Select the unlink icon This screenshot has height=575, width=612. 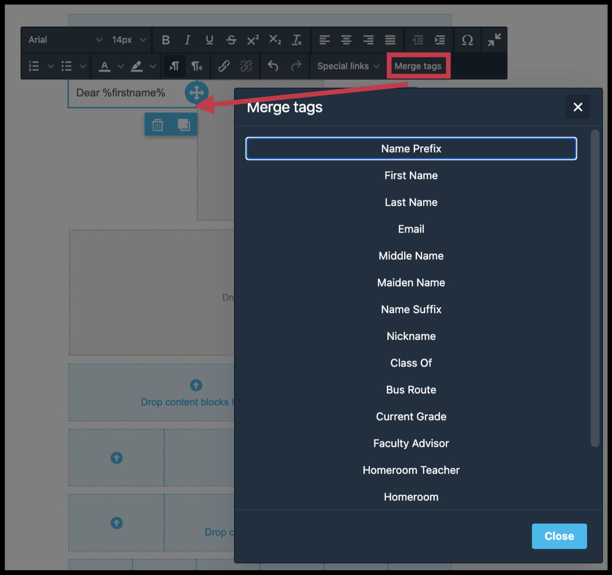point(246,66)
